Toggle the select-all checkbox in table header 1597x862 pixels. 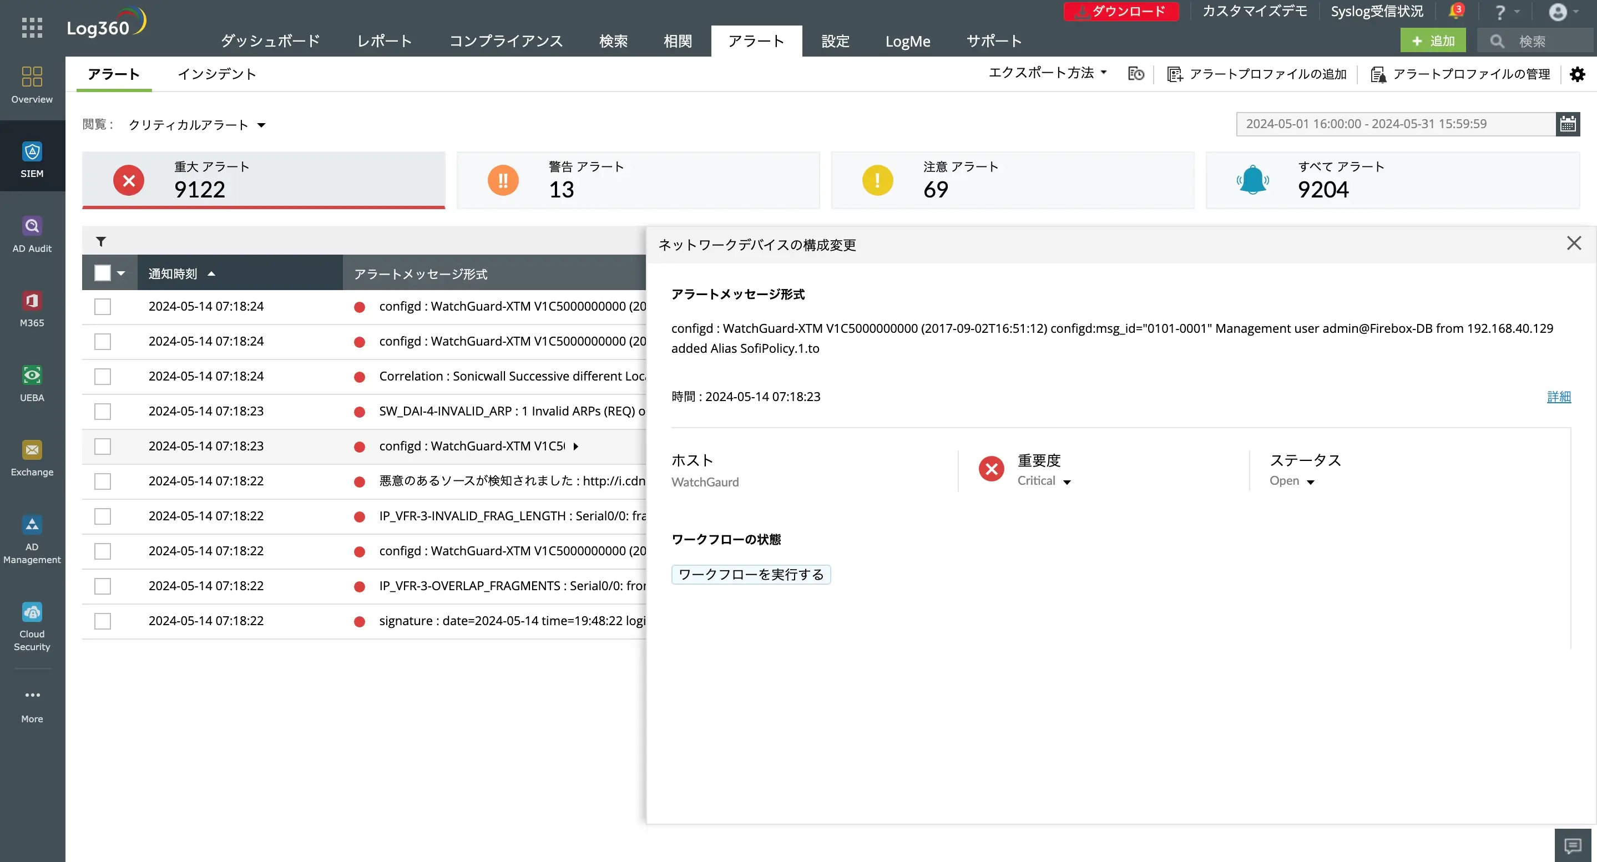coord(102,273)
